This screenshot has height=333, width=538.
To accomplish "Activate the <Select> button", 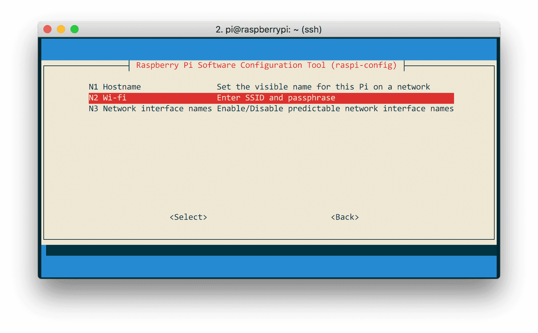I will point(188,217).
